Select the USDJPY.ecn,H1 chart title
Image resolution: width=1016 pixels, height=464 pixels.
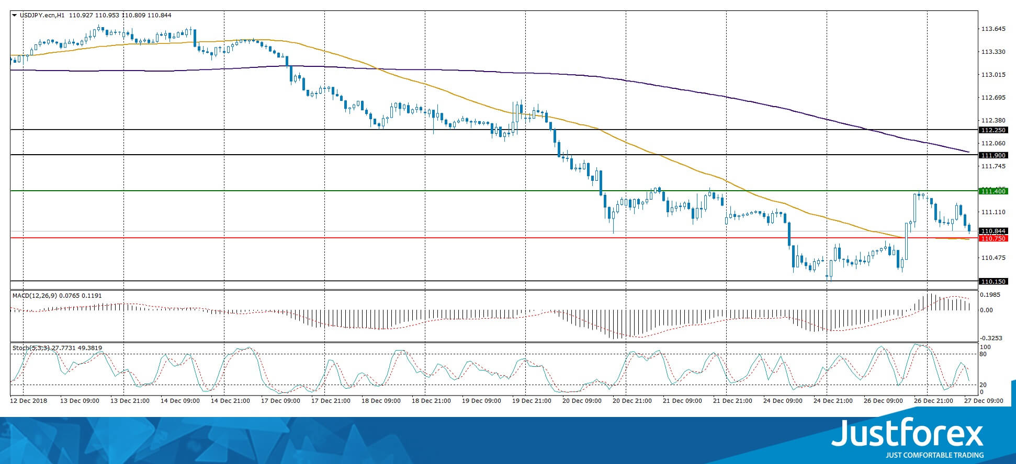42,15
